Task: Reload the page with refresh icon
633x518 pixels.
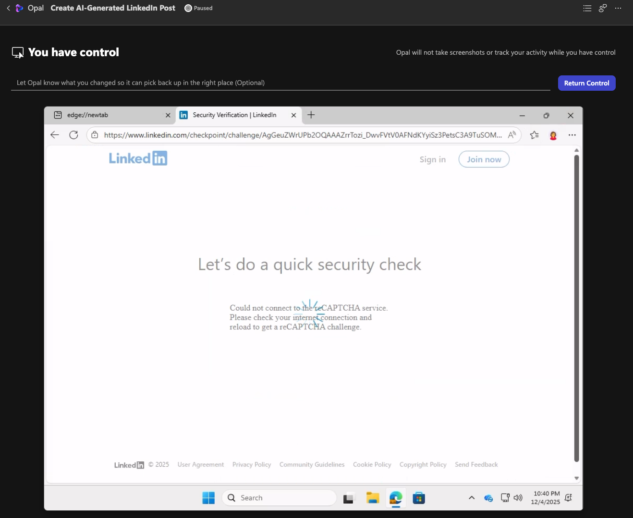Action: point(73,135)
